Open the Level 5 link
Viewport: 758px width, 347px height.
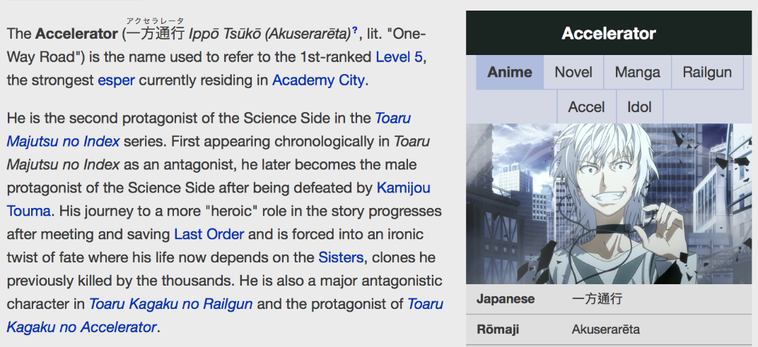point(400,56)
